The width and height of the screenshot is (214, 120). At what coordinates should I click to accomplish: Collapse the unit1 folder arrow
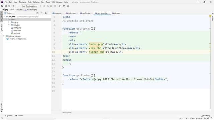tap(7, 19)
